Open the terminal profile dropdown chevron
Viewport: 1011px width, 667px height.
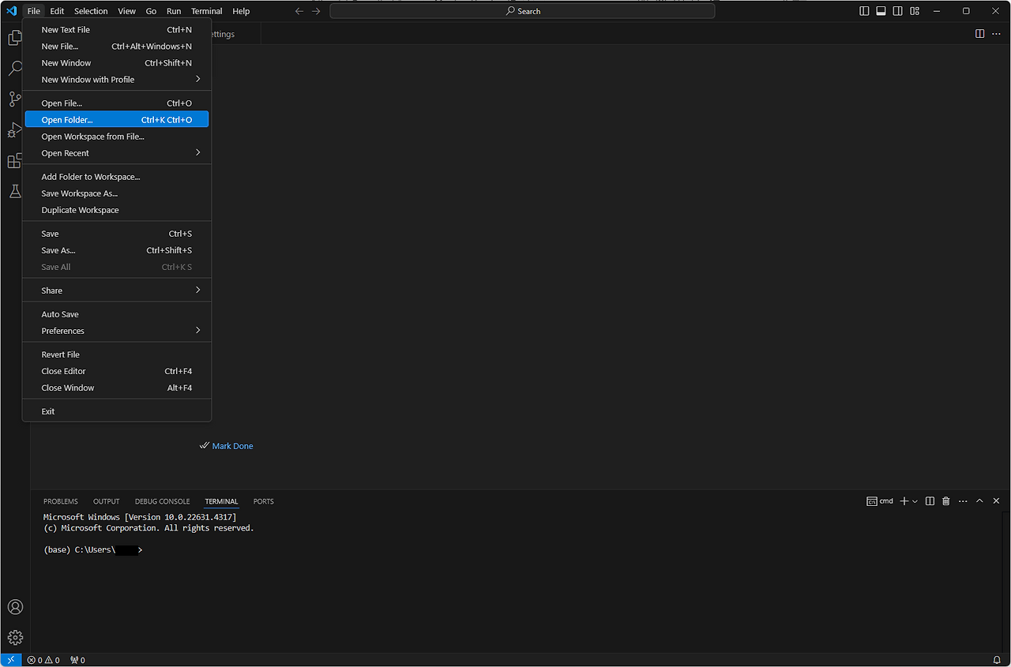pyautogui.click(x=914, y=500)
